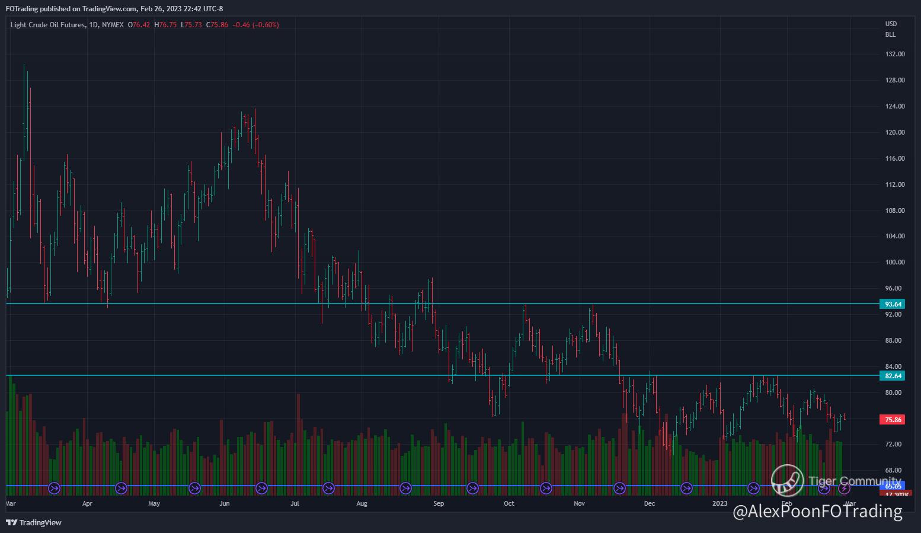Click the 2023 label on the time axis
The height and width of the screenshot is (533, 921).
click(x=719, y=504)
